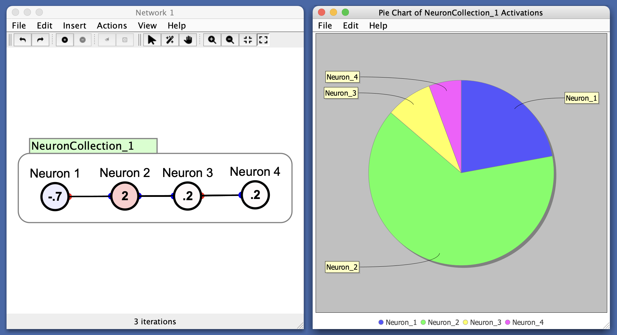Click the zoom out magnifier
Viewport: 617px width, 335px height.
230,39
